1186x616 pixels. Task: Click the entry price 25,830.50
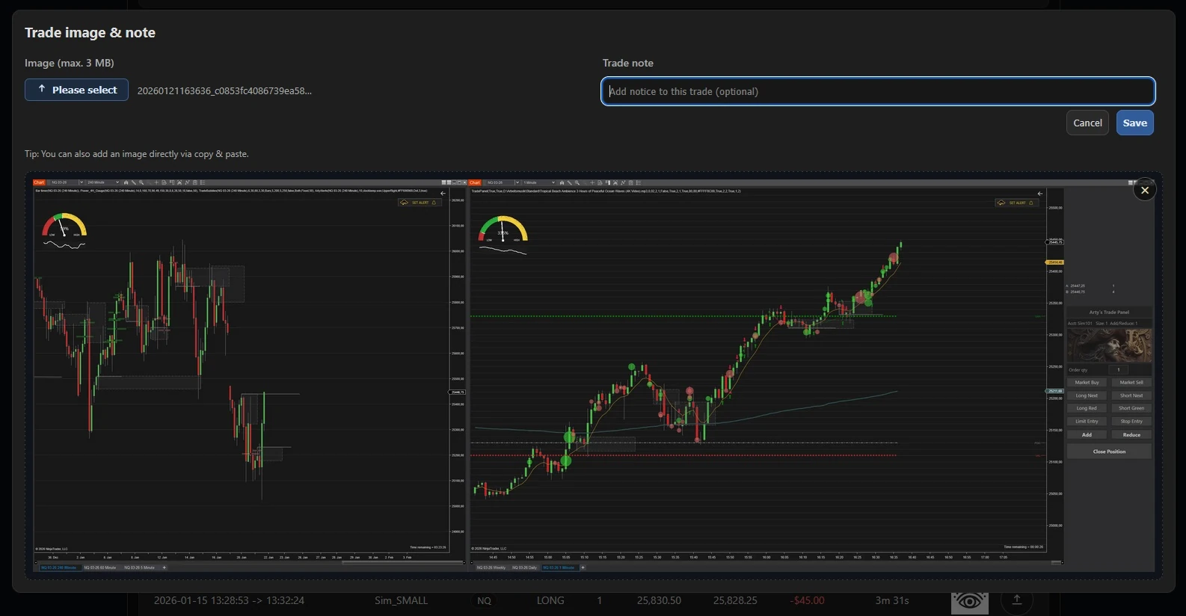click(x=659, y=600)
